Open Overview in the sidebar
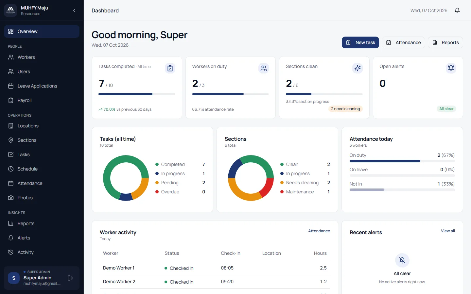 coord(42,31)
